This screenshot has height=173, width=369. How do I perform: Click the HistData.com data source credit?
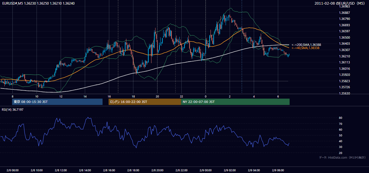(342, 157)
